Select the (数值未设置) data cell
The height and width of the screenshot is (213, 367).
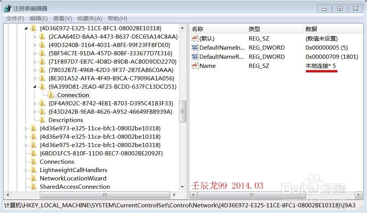point(322,38)
